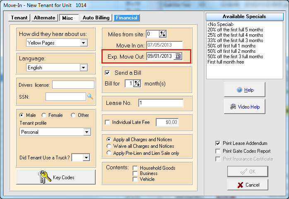289x199 pixels.
Task: Click the Cancel button
Action: [248, 185]
